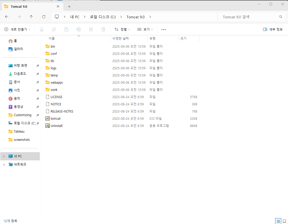Viewport: 288px width, 224px height.
Task: Add a new tab with plus button
Action: click(69, 7)
